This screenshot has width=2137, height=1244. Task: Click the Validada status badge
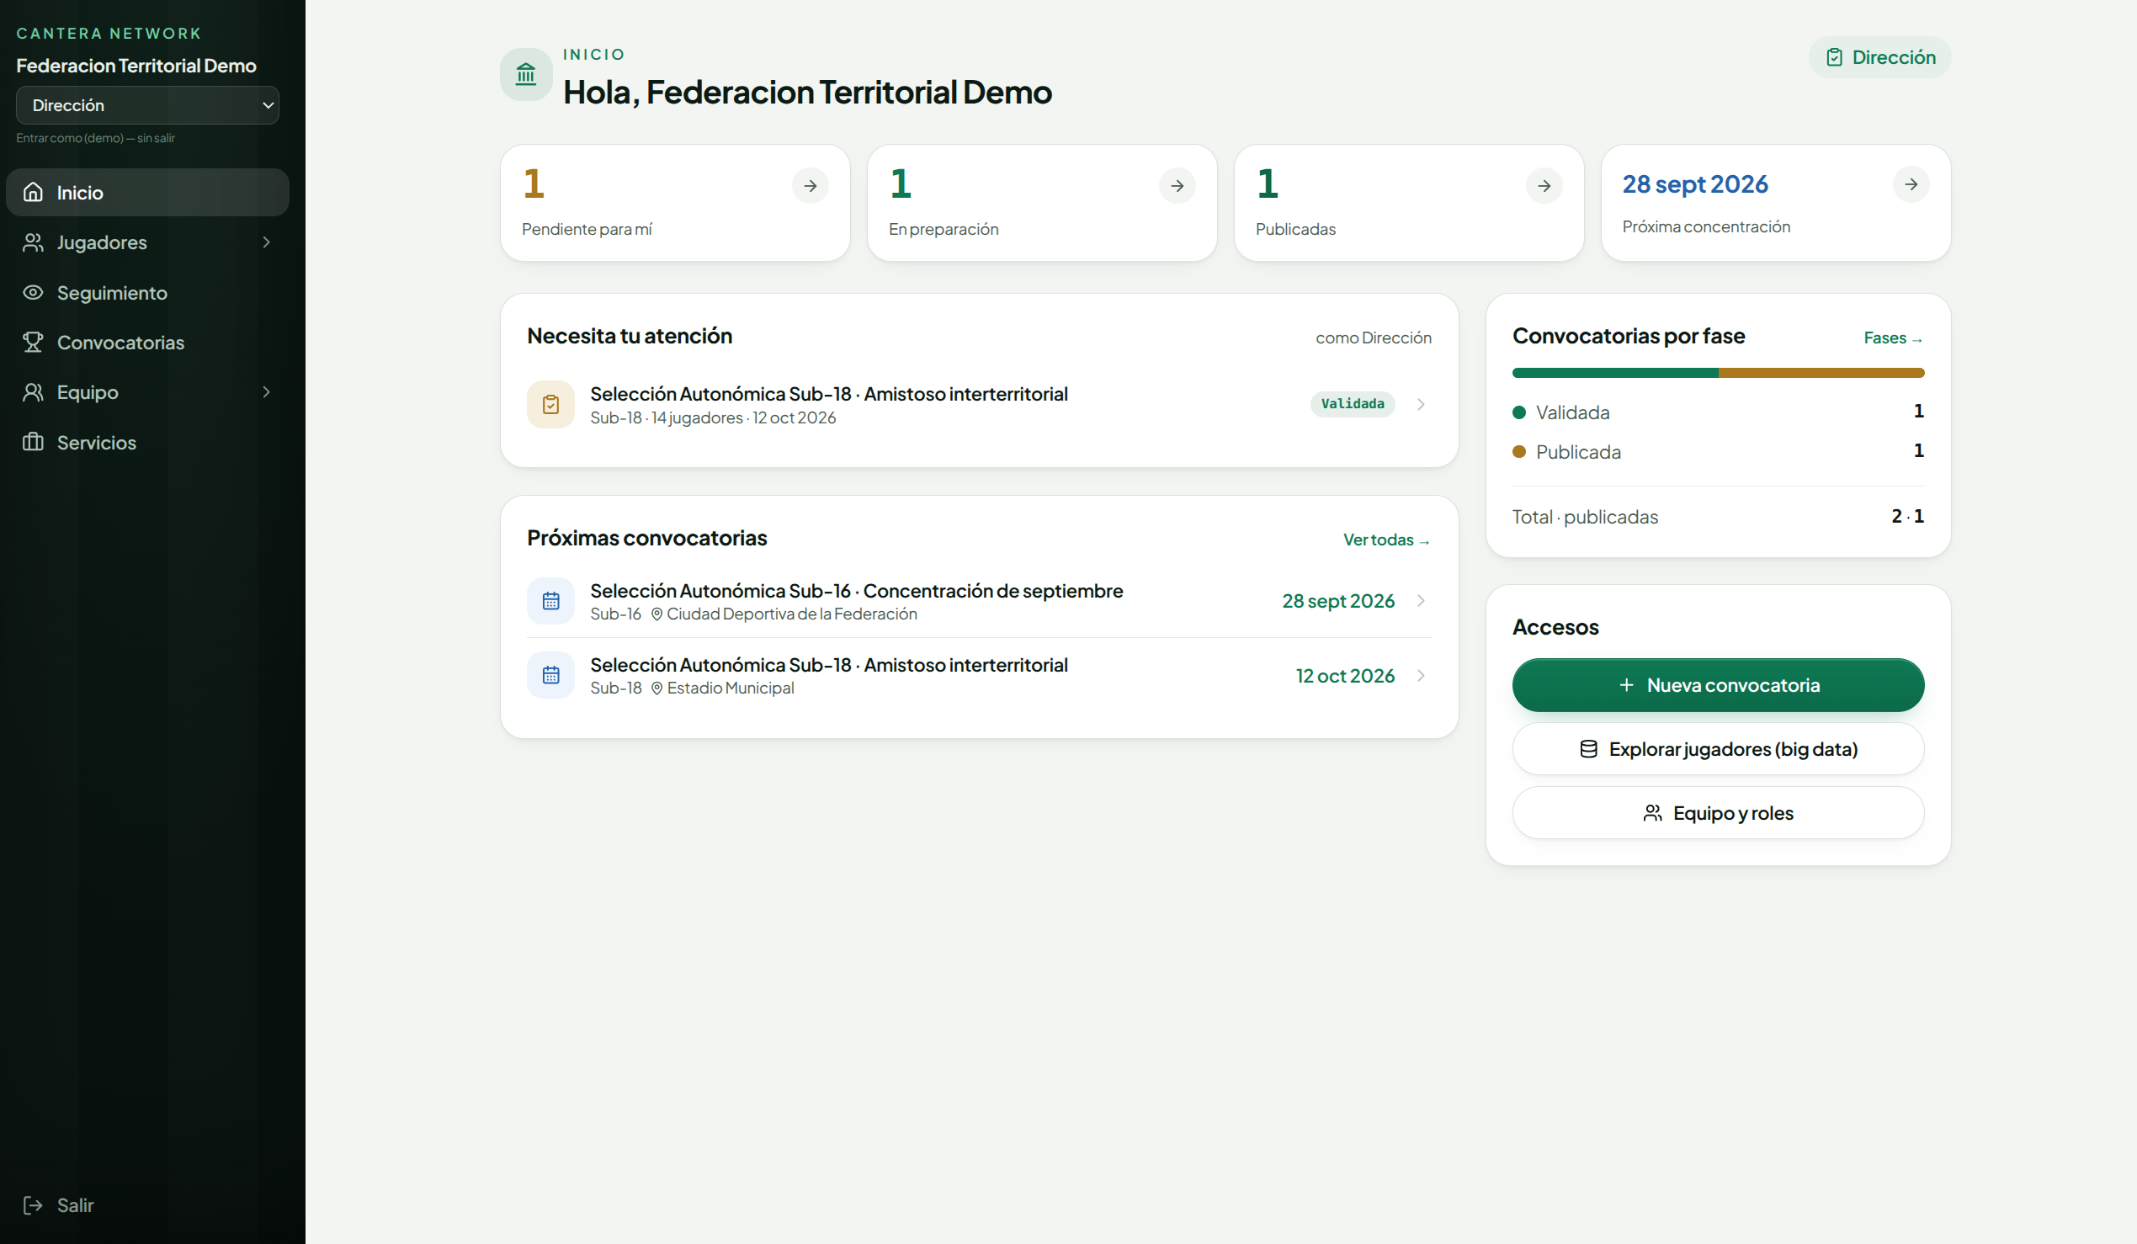coord(1353,405)
